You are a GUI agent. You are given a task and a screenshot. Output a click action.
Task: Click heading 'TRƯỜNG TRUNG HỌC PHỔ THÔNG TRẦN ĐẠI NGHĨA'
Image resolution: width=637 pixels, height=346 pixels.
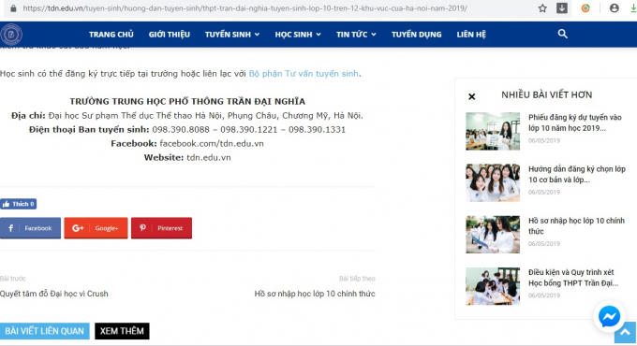tap(187, 101)
